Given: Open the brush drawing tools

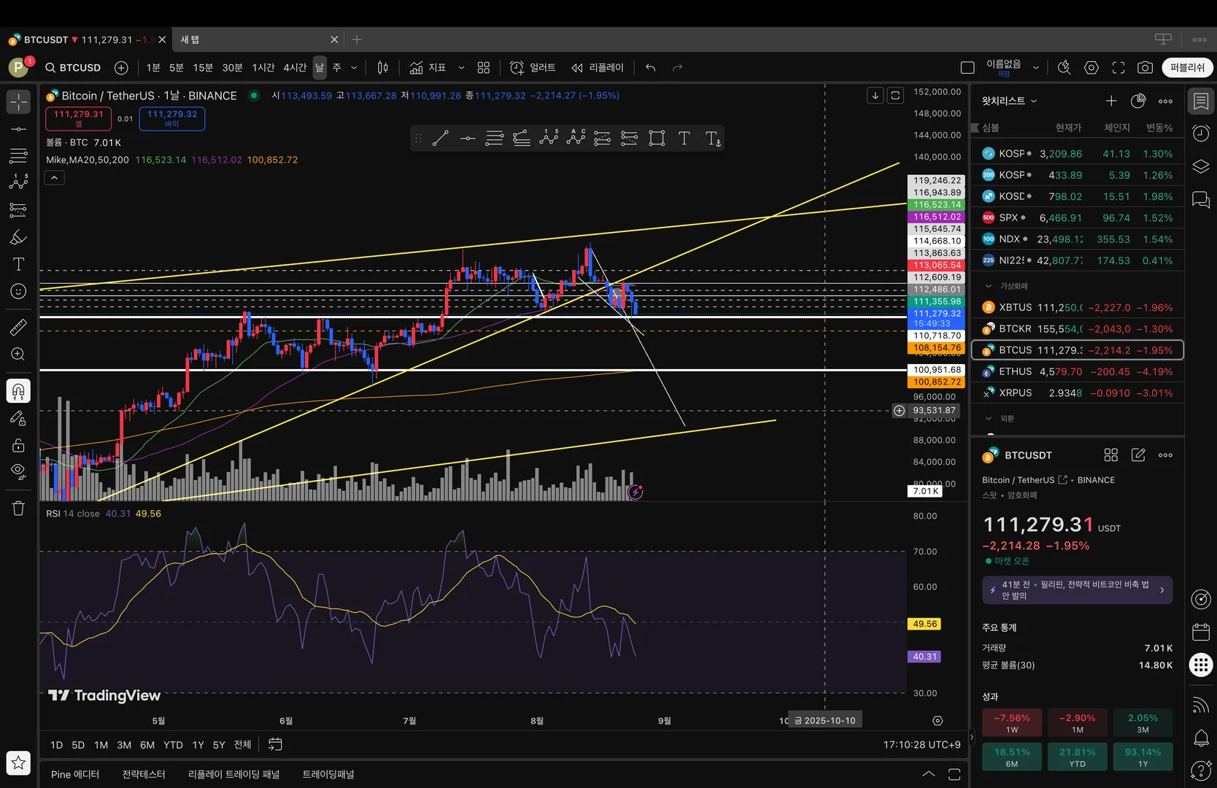Looking at the screenshot, I should 18,237.
